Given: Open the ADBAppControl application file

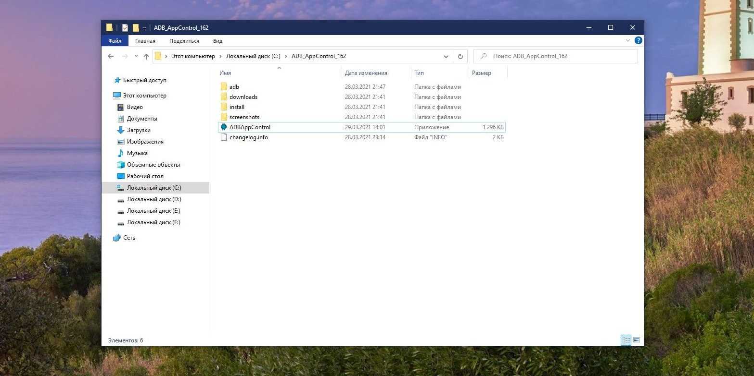Looking at the screenshot, I should pyautogui.click(x=249, y=127).
